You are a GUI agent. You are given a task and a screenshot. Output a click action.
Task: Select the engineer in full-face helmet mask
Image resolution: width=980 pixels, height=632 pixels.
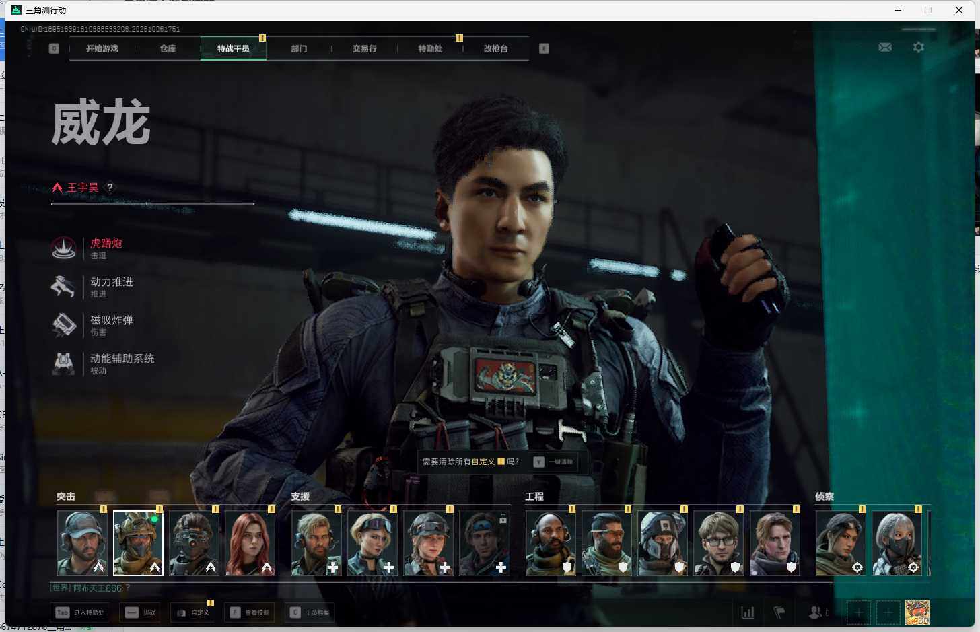tap(662, 543)
